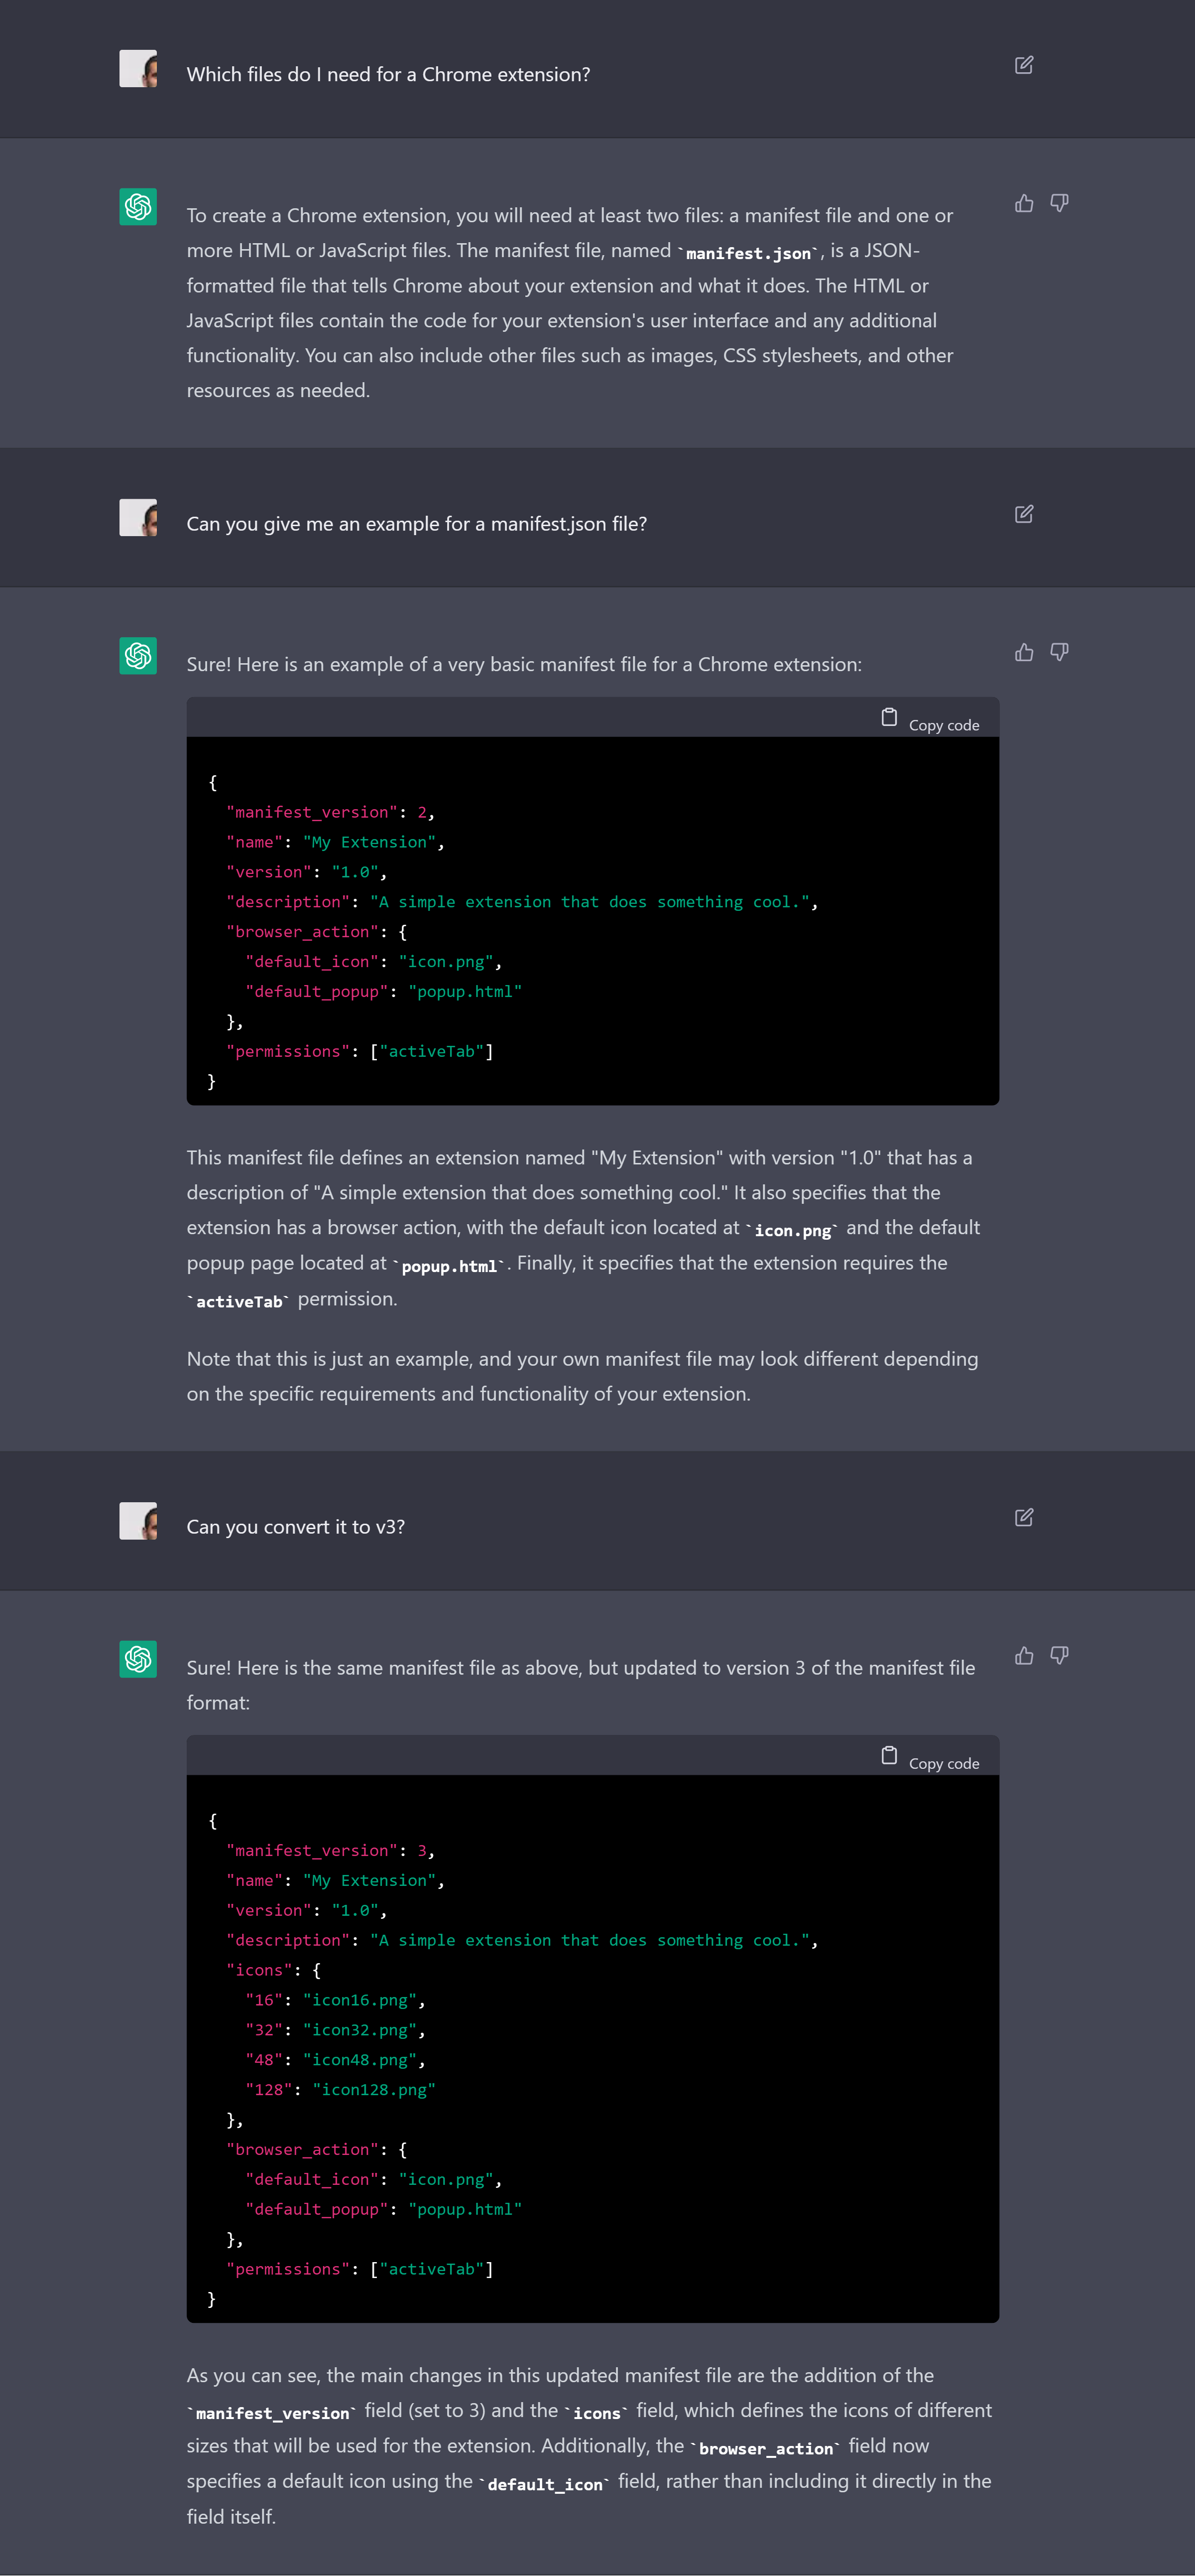The image size is (1195, 2576).
Task: Thumbs down the basic manifest example answer
Action: pyautogui.click(x=1059, y=653)
